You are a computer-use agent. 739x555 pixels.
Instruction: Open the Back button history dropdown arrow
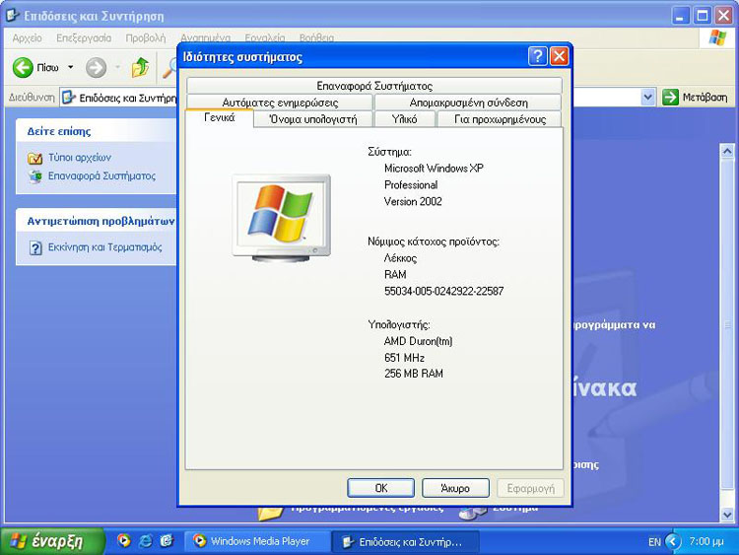[x=71, y=67]
